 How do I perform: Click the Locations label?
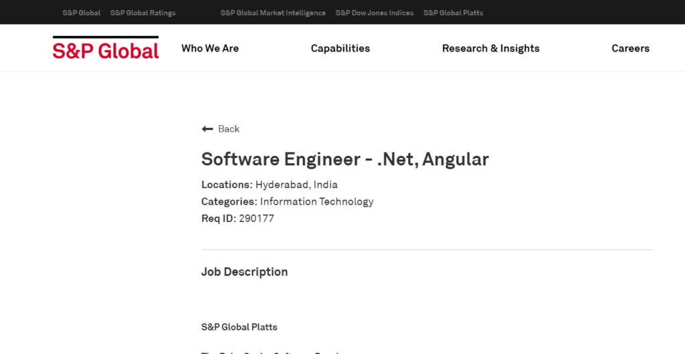[227, 185]
